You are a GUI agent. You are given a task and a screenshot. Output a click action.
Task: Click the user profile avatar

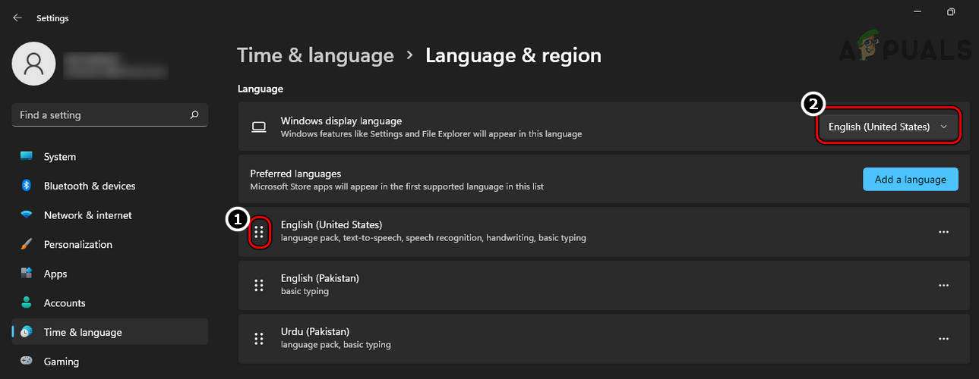(x=33, y=64)
